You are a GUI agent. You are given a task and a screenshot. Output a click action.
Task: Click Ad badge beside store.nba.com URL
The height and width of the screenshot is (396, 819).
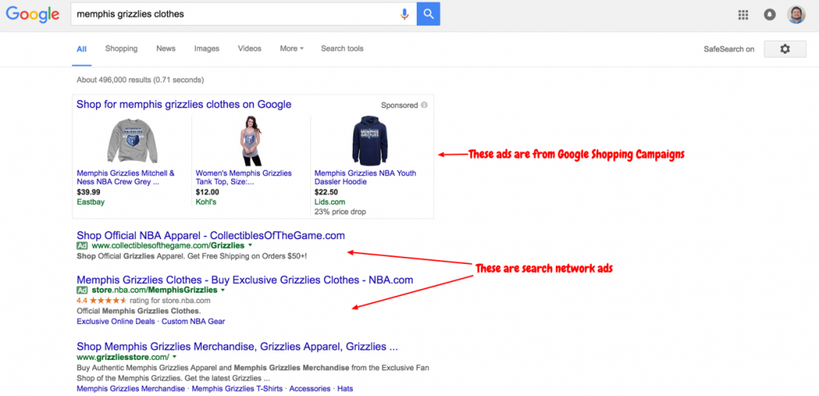point(82,290)
